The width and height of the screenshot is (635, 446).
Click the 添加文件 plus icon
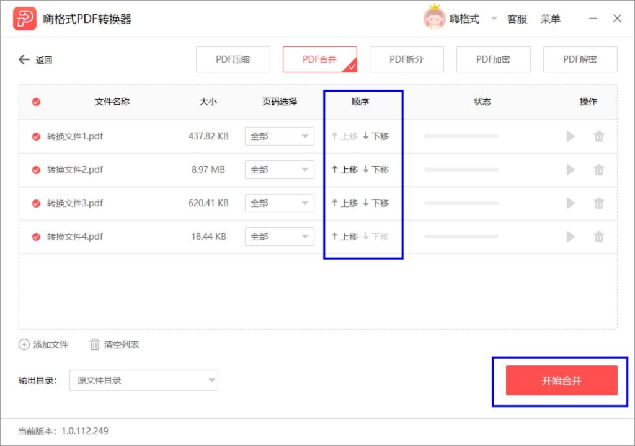[x=24, y=344]
